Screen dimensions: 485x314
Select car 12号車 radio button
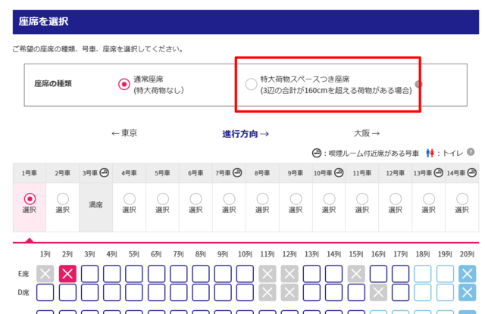395,199
